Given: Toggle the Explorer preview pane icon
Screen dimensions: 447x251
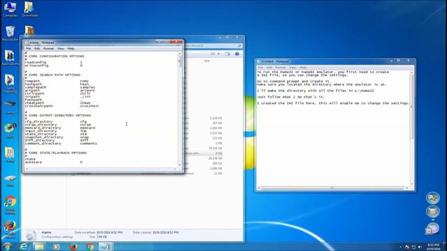Looking at the screenshot, I should 227,54.
